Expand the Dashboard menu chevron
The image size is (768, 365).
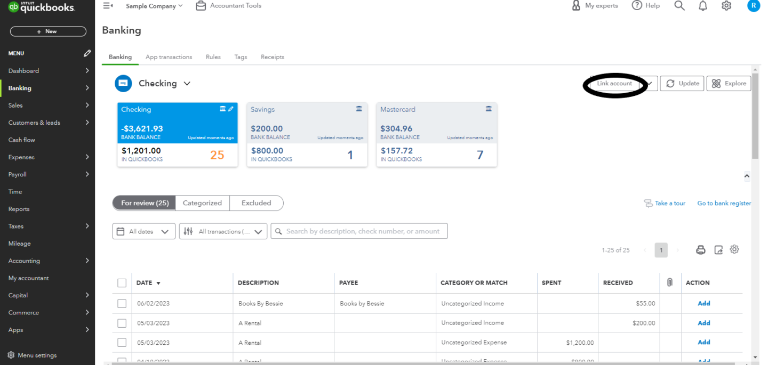point(87,71)
